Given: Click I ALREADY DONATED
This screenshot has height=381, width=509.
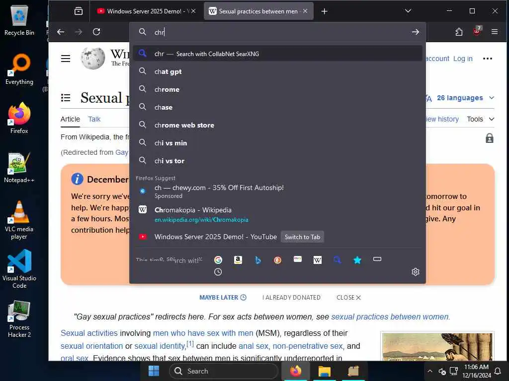Looking at the screenshot, I should click(x=291, y=298).
